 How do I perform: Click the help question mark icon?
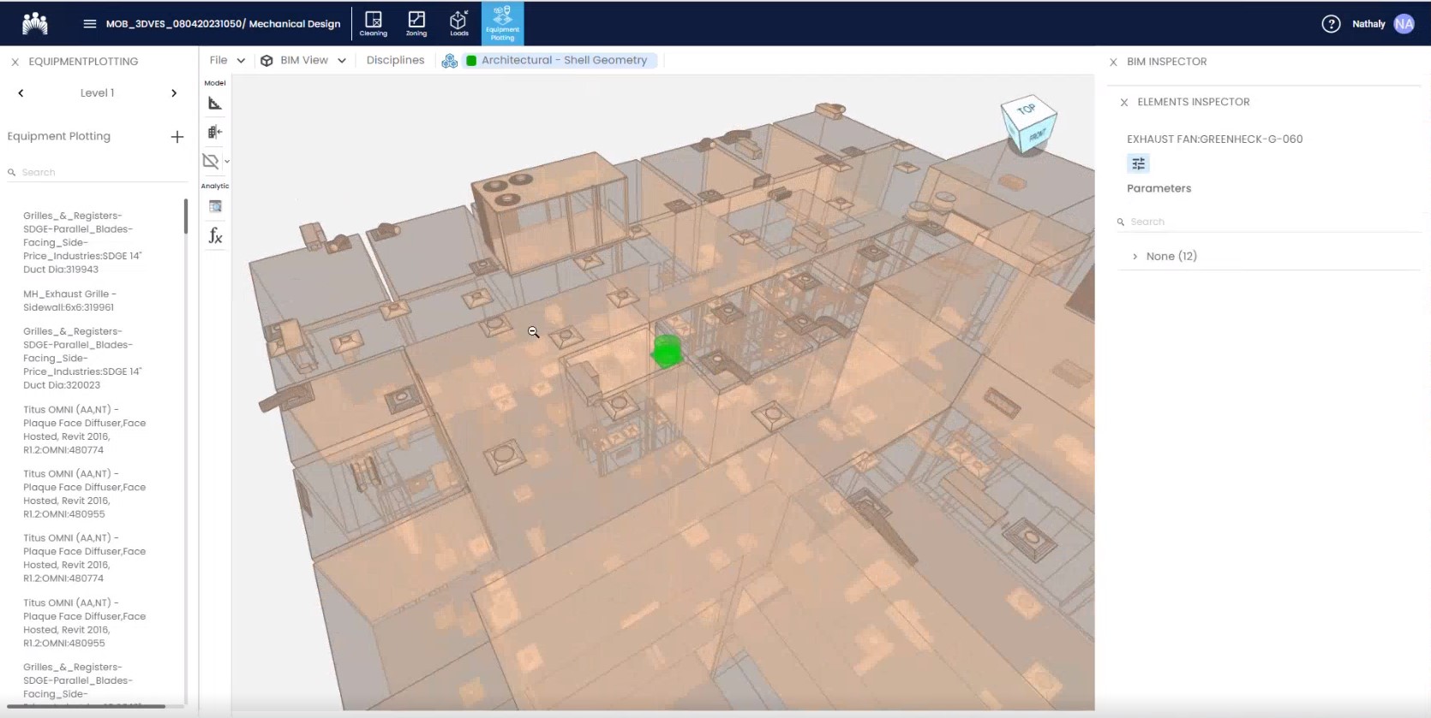click(x=1330, y=24)
